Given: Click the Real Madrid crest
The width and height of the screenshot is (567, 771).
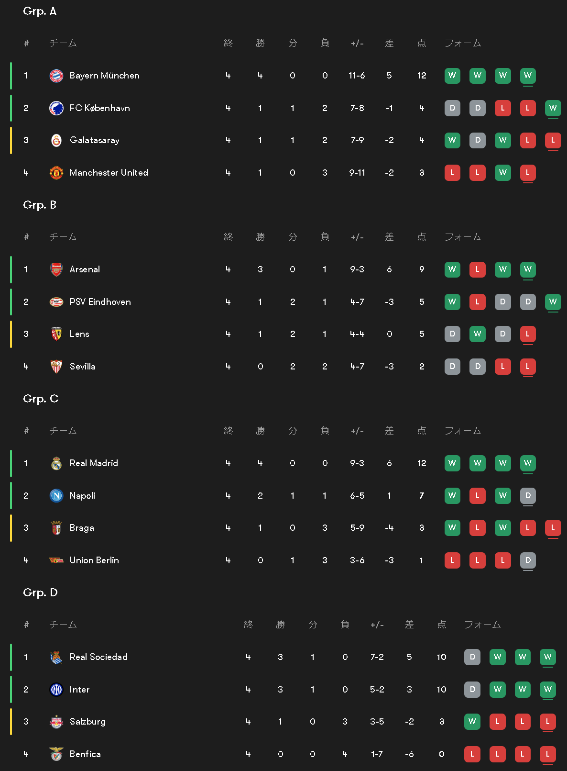Looking at the screenshot, I should [x=56, y=463].
